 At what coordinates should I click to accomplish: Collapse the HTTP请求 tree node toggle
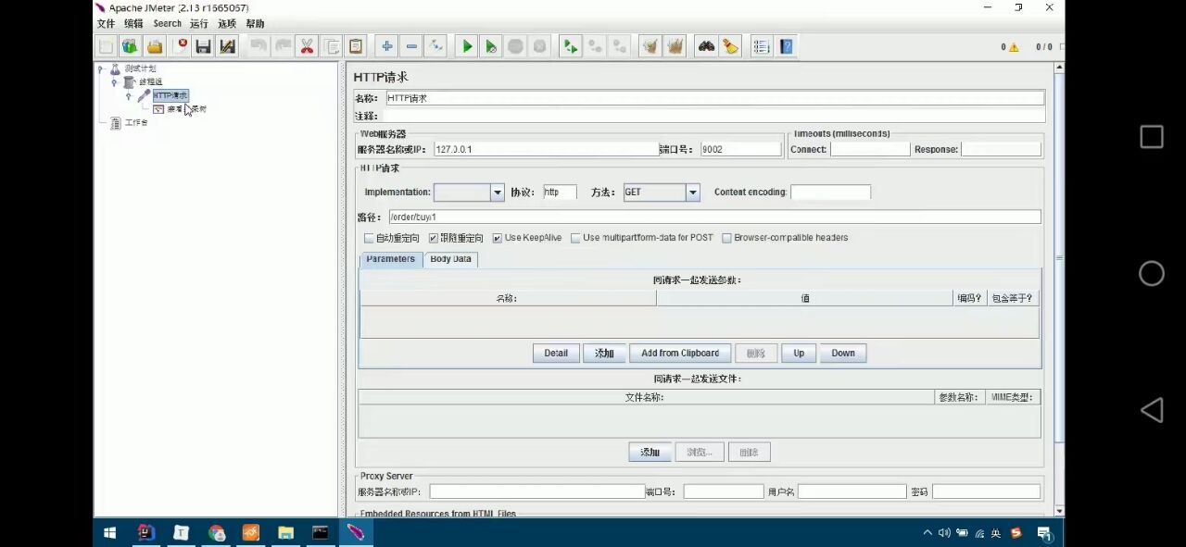(129, 95)
